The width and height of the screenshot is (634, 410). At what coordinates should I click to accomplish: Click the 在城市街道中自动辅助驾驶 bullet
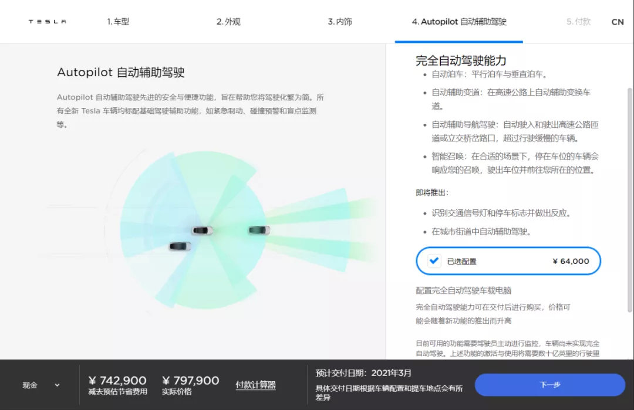(x=481, y=232)
